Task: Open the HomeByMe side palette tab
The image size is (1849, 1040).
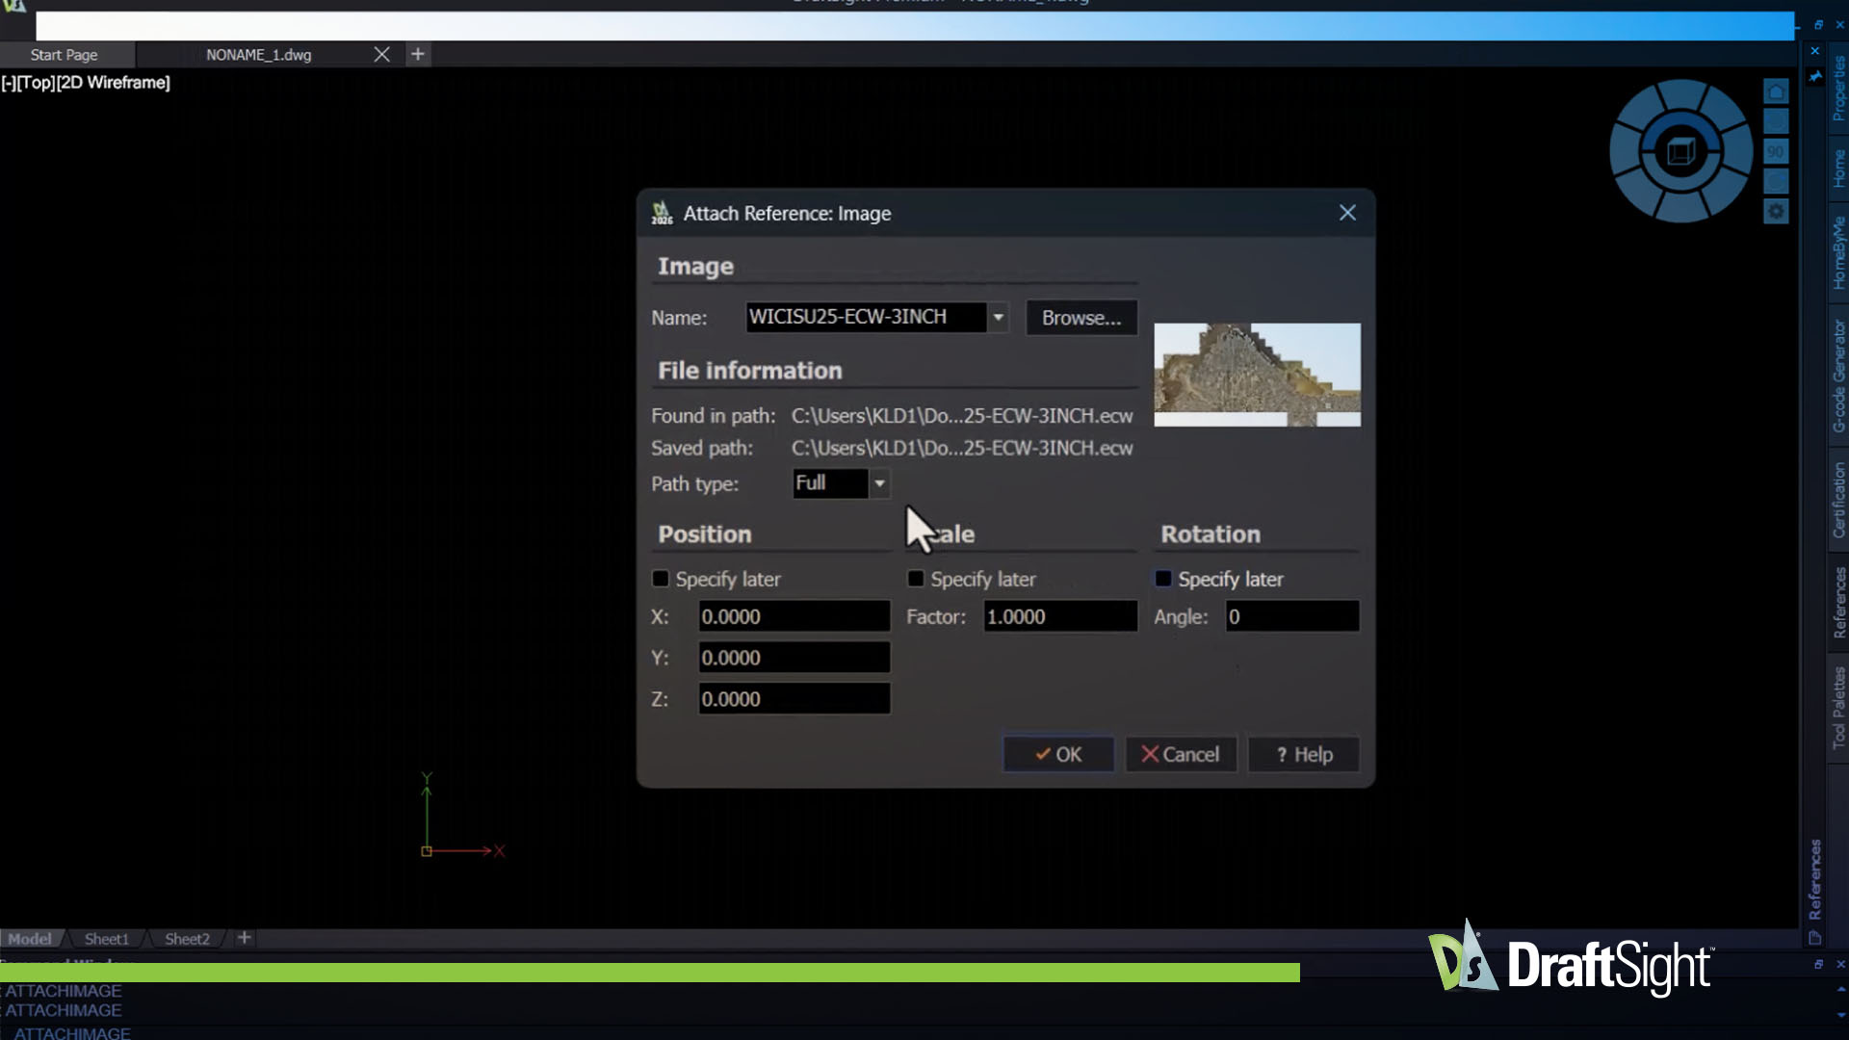Action: coord(1838,252)
